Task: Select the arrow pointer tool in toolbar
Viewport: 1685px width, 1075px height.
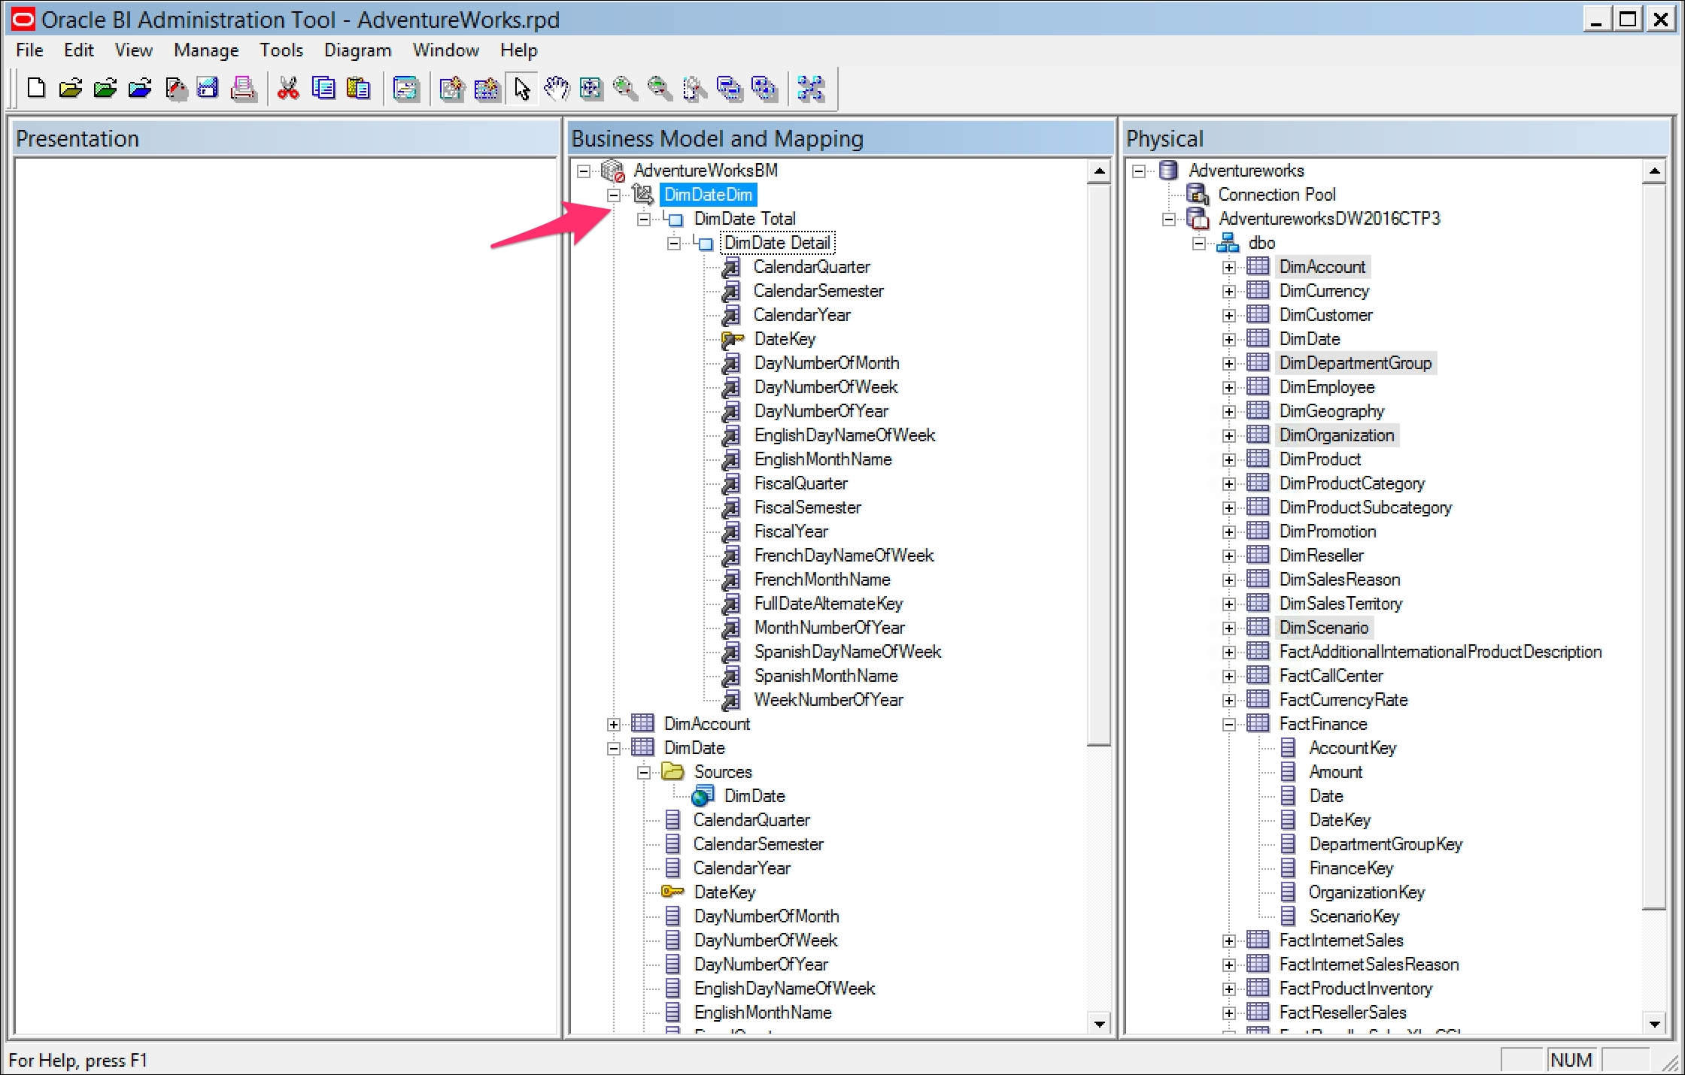Action: point(522,89)
